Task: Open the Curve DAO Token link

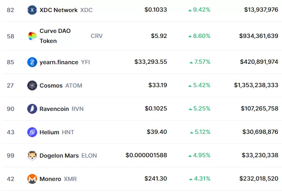Action: tap(56, 36)
